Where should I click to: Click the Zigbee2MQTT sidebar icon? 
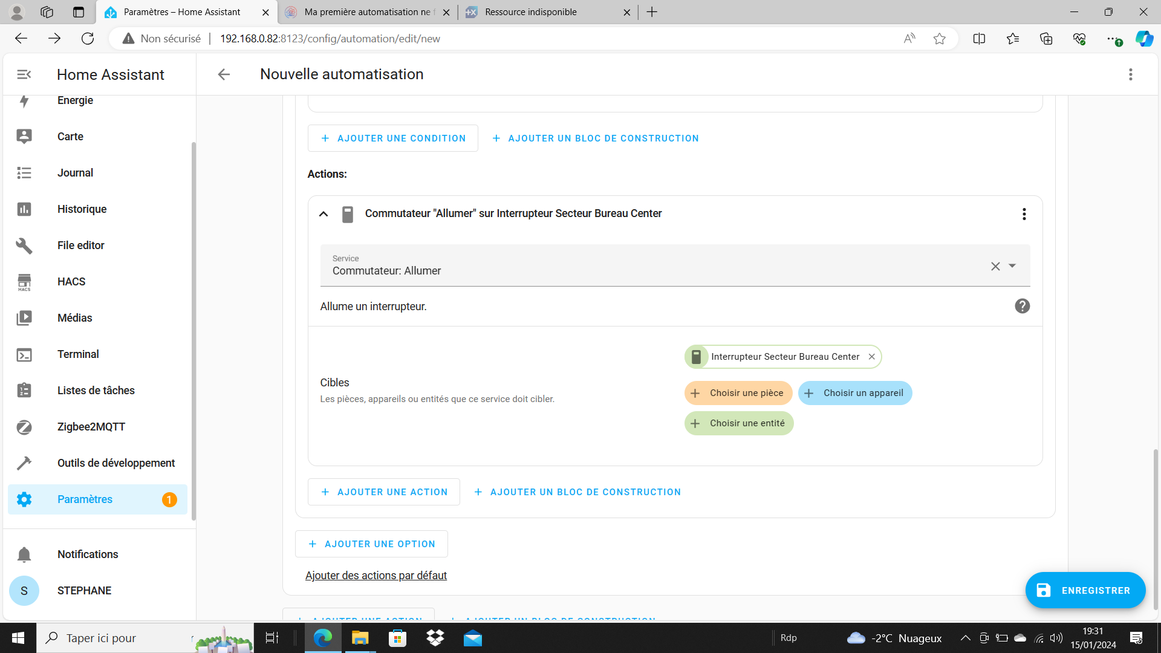24,427
